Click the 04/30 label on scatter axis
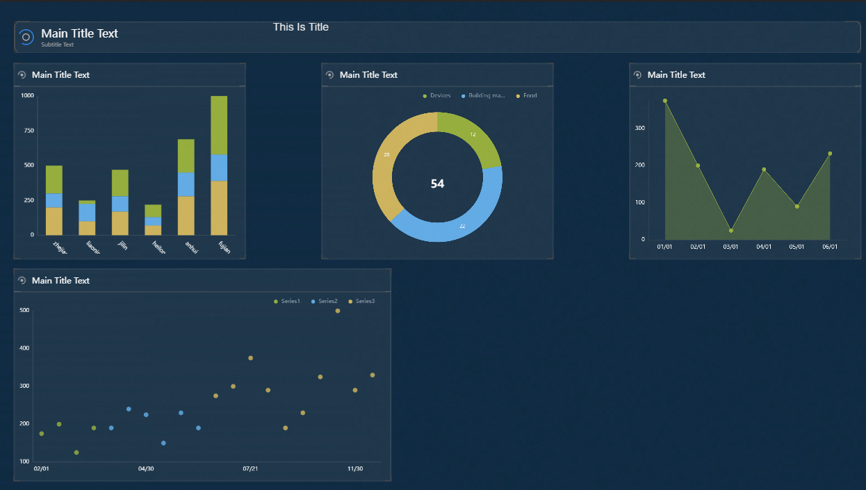Image resolution: width=866 pixels, height=490 pixels. (x=146, y=469)
